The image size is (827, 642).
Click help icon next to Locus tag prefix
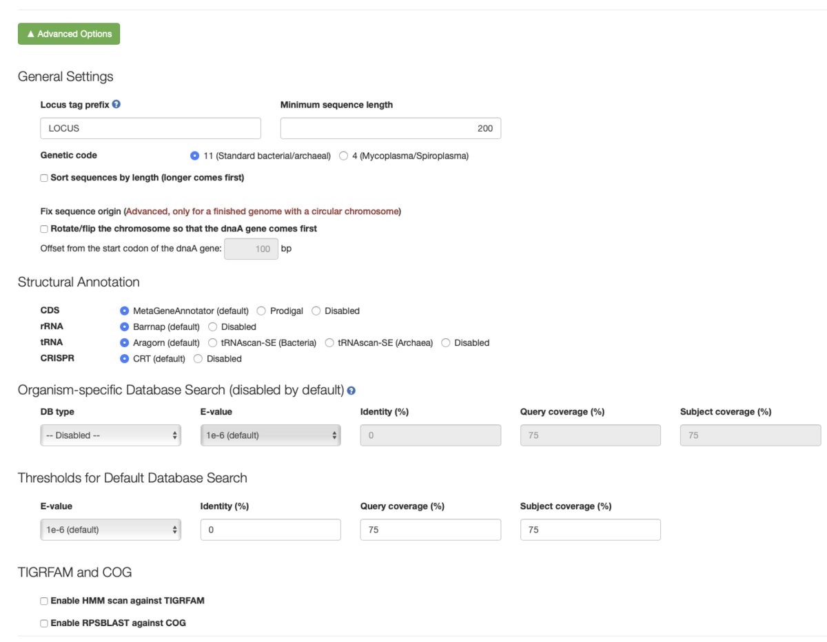coord(116,105)
